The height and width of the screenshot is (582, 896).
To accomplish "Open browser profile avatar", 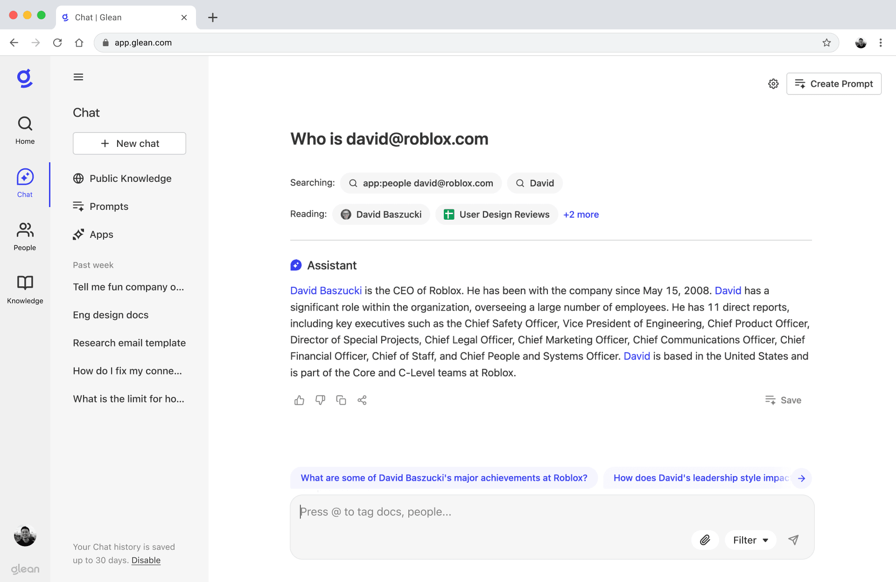I will pyautogui.click(x=861, y=42).
